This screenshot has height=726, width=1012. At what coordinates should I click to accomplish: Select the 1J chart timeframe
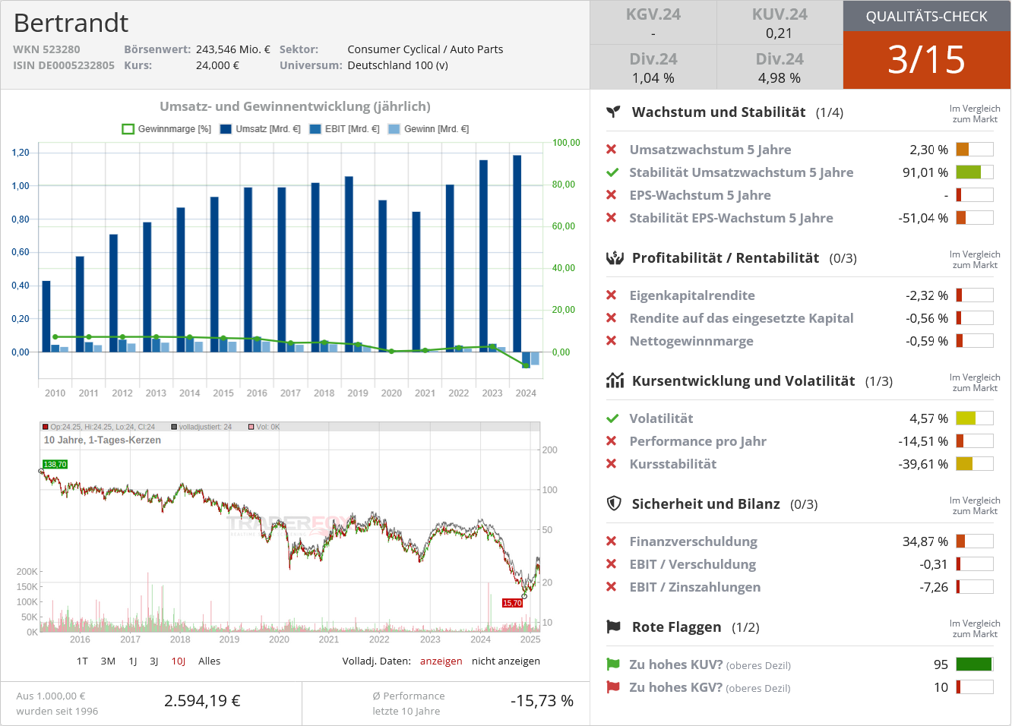point(133,661)
